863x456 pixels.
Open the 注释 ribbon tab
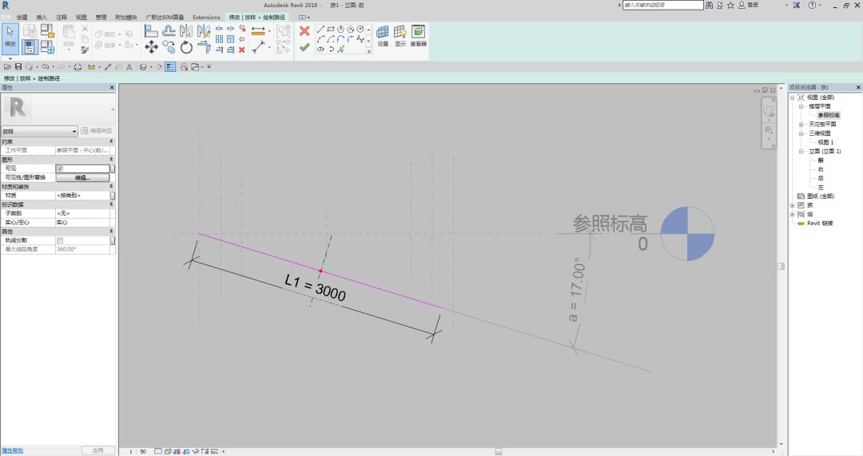62,17
